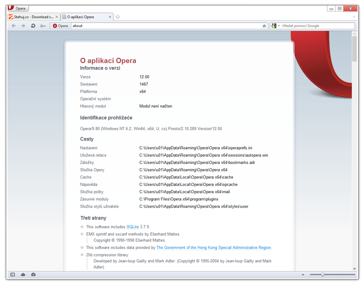The image size is (364, 285).
Task: Click the Identifikace prohlížeče heading
Action: (x=106, y=118)
